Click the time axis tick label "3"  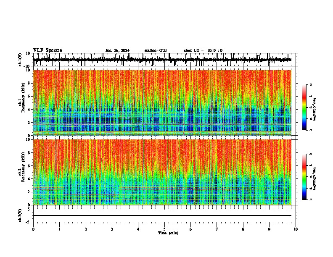tap(112, 229)
